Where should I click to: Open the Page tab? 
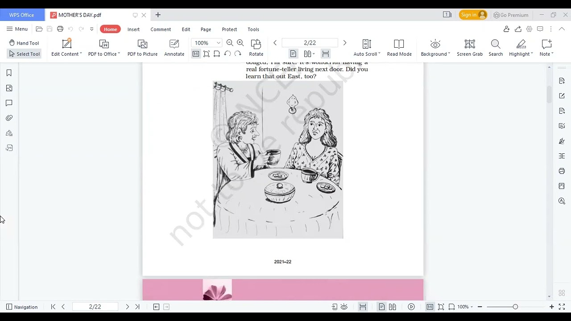click(206, 29)
